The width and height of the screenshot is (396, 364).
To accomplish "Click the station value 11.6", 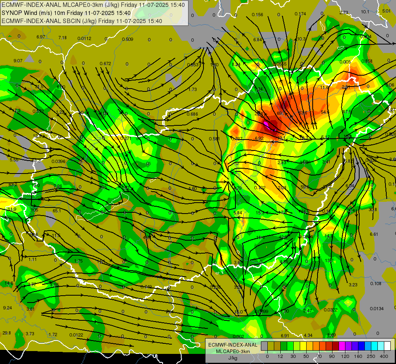I will (x=324, y=87).
